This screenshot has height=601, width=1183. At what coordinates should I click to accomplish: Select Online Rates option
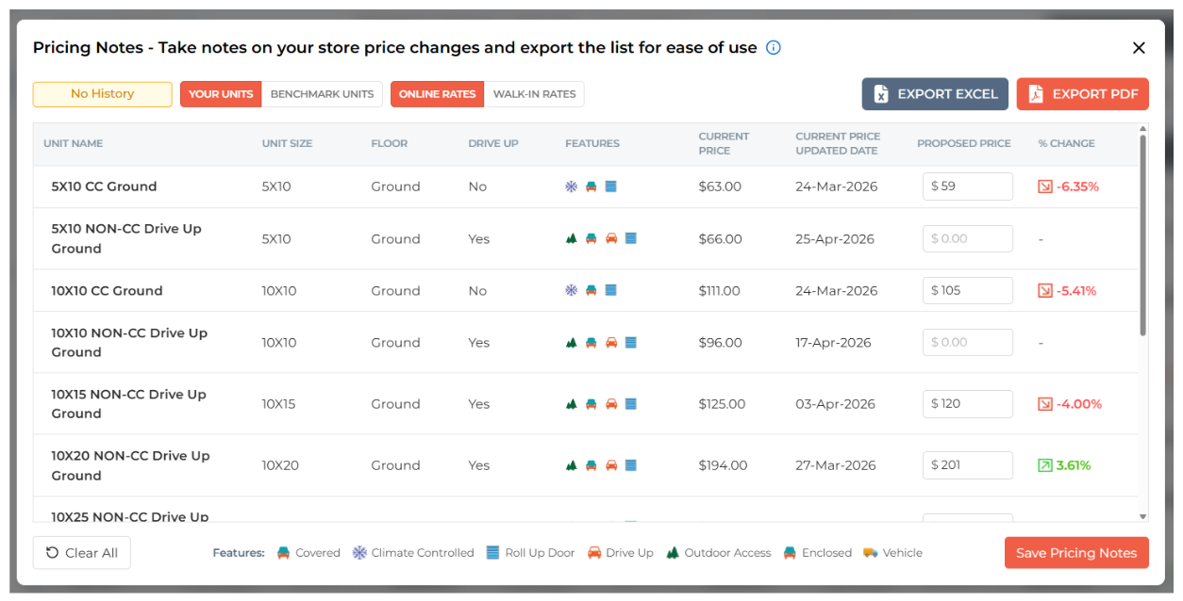coord(437,94)
